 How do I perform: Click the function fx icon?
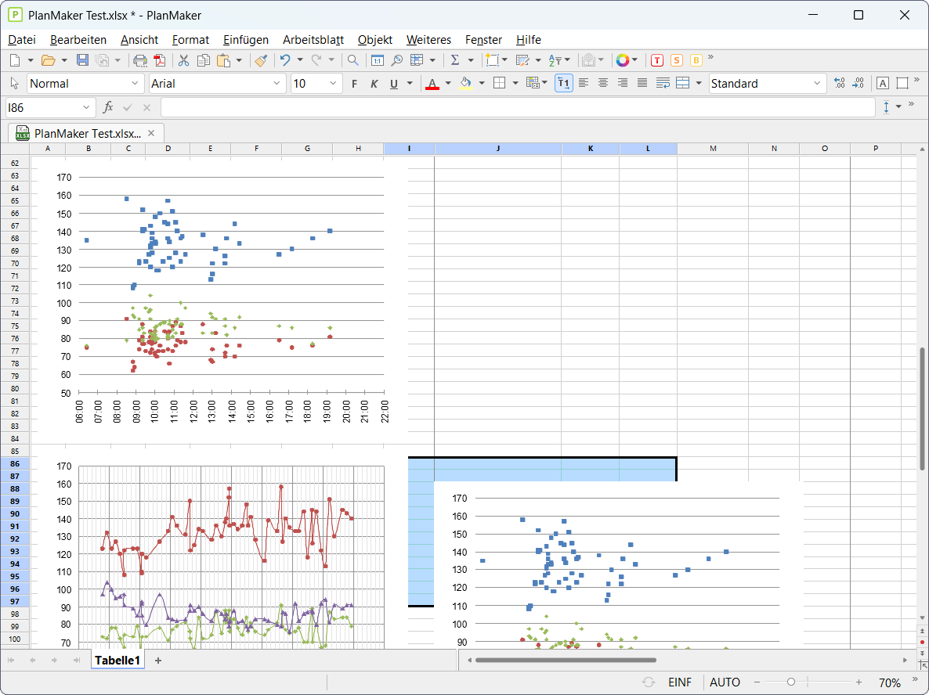point(108,107)
